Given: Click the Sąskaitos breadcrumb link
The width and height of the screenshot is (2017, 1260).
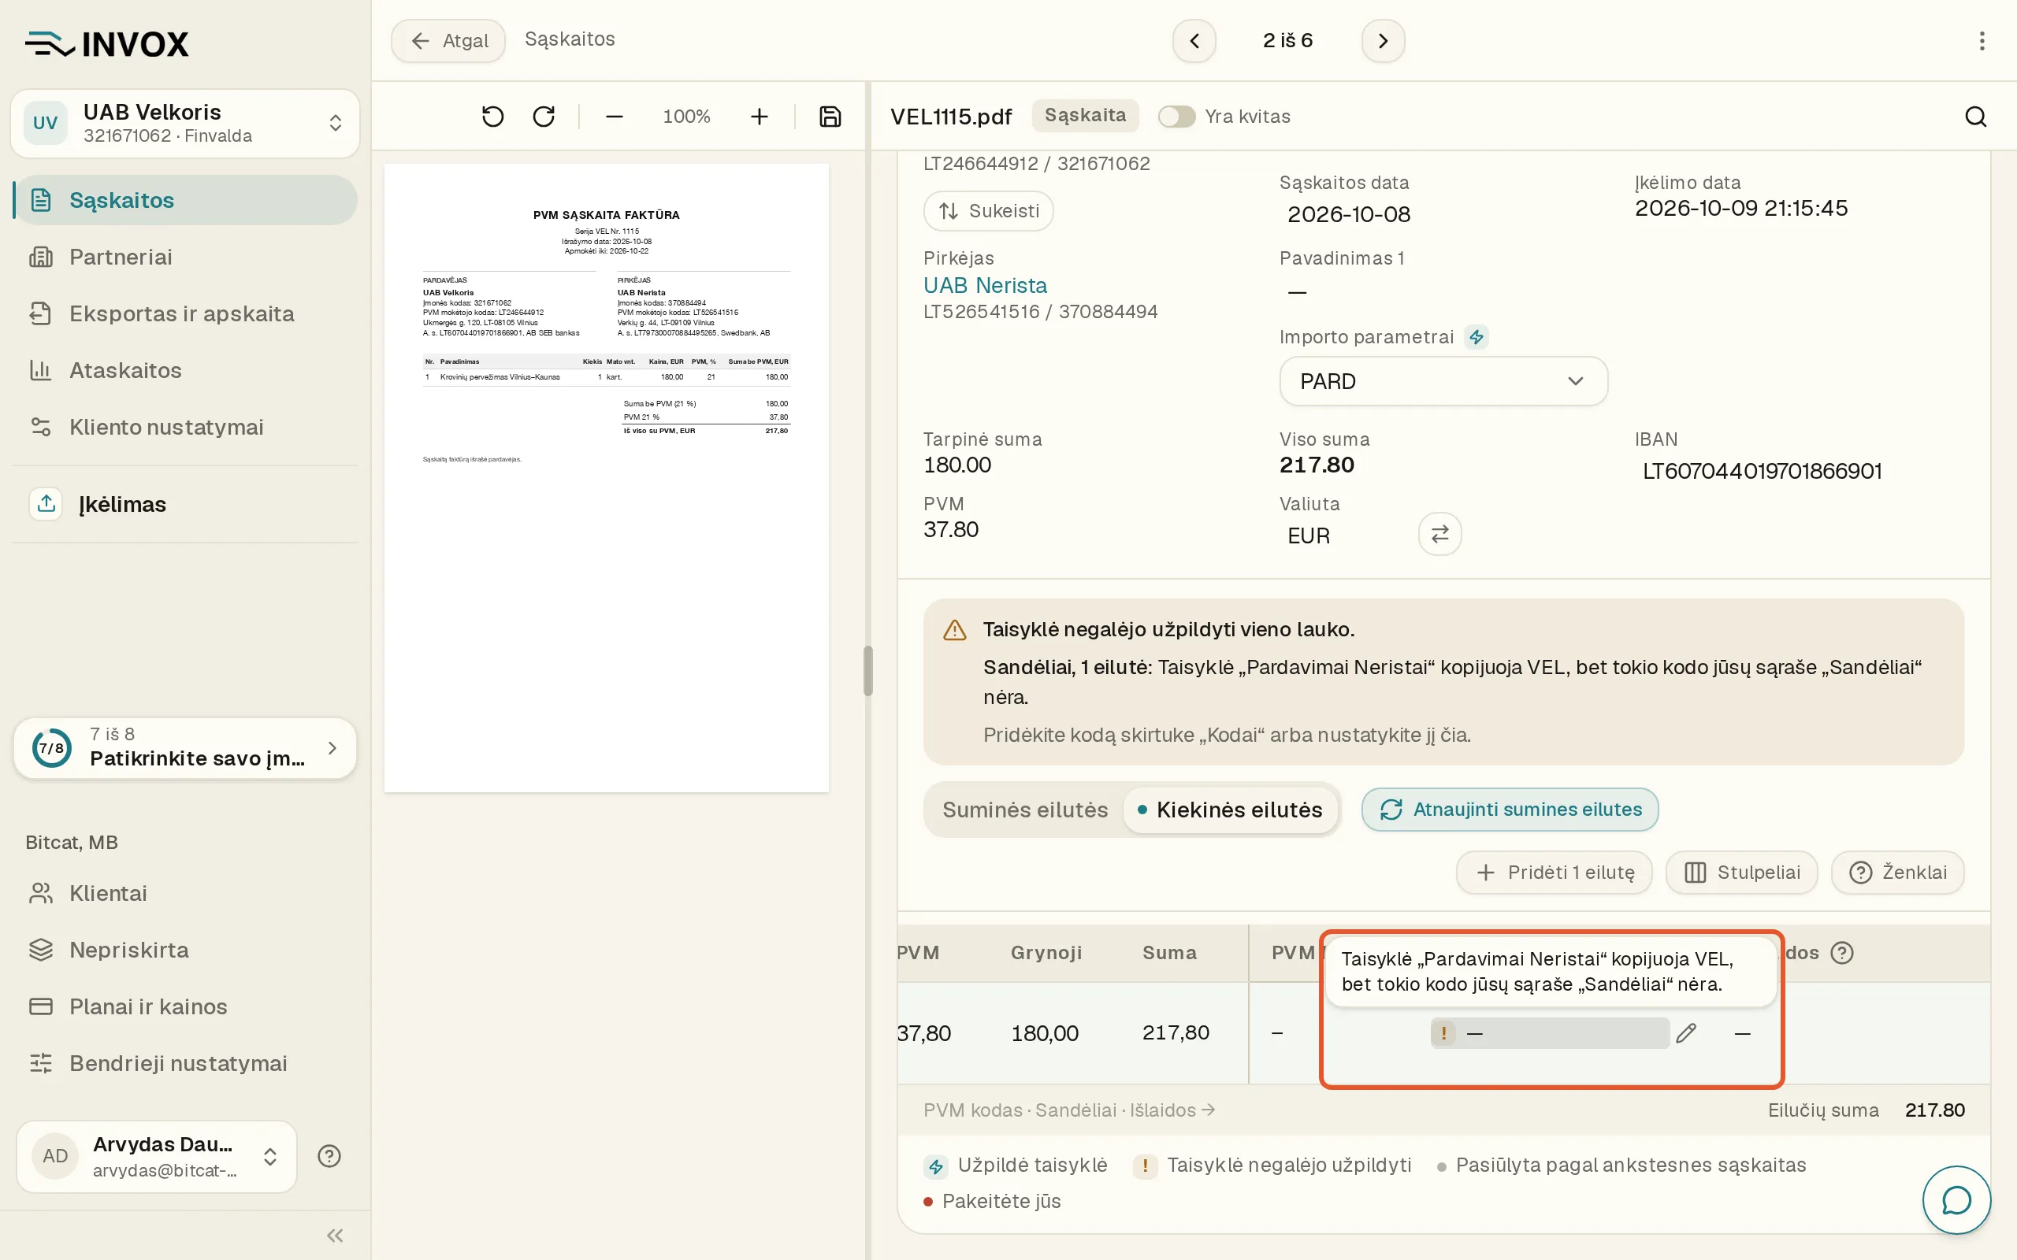Looking at the screenshot, I should click(570, 39).
